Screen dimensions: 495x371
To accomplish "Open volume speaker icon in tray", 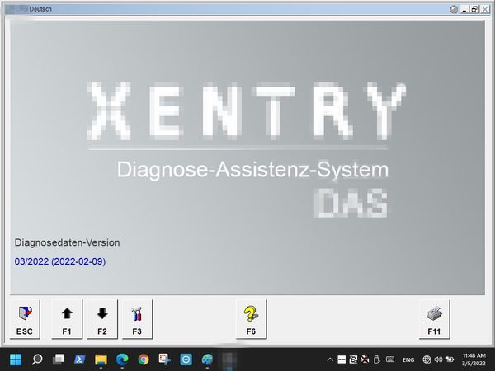I will tap(438, 359).
